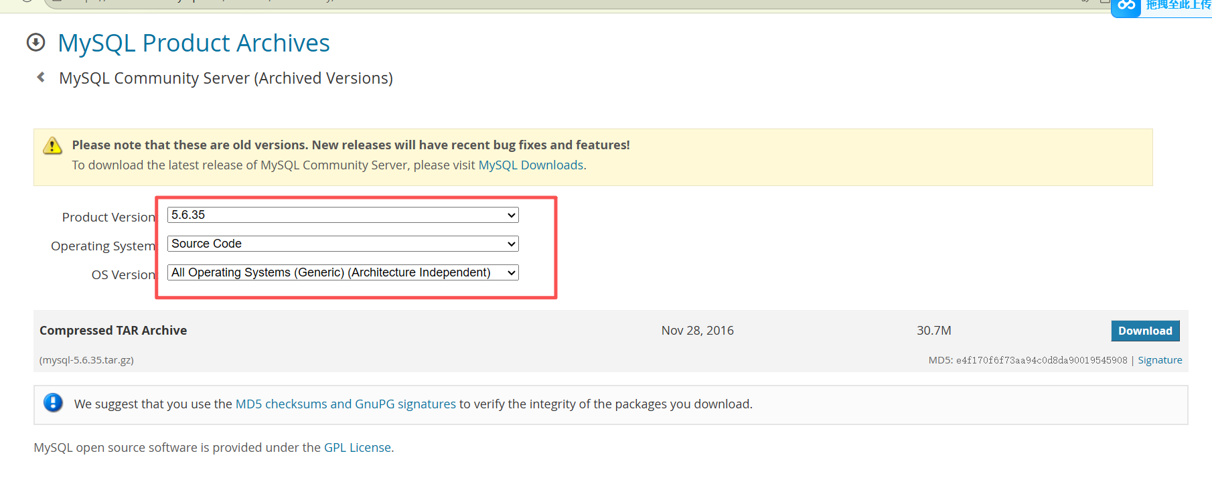The height and width of the screenshot is (492, 1212).
Task: Click the file size 30.7M
Action: coord(934,331)
